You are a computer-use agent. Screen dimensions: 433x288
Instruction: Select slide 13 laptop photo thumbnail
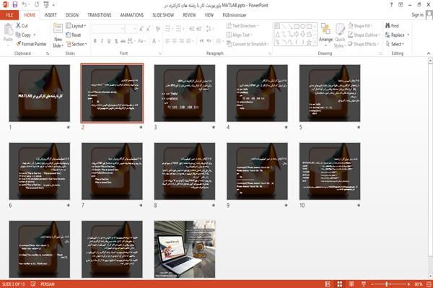pyautogui.click(x=185, y=249)
